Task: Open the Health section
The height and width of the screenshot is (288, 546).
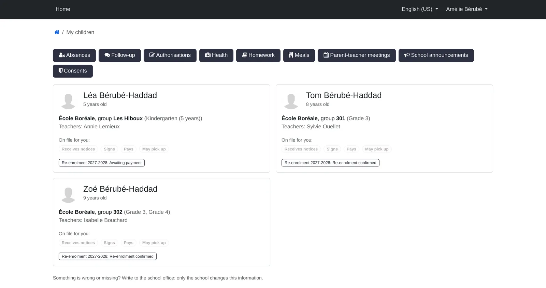Action: click(x=216, y=55)
